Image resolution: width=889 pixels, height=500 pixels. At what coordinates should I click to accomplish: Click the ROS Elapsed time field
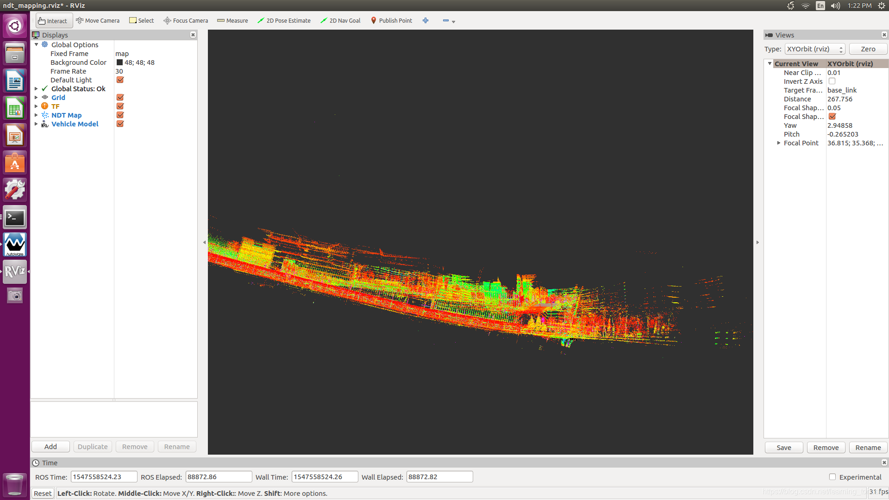coord(219,477)
